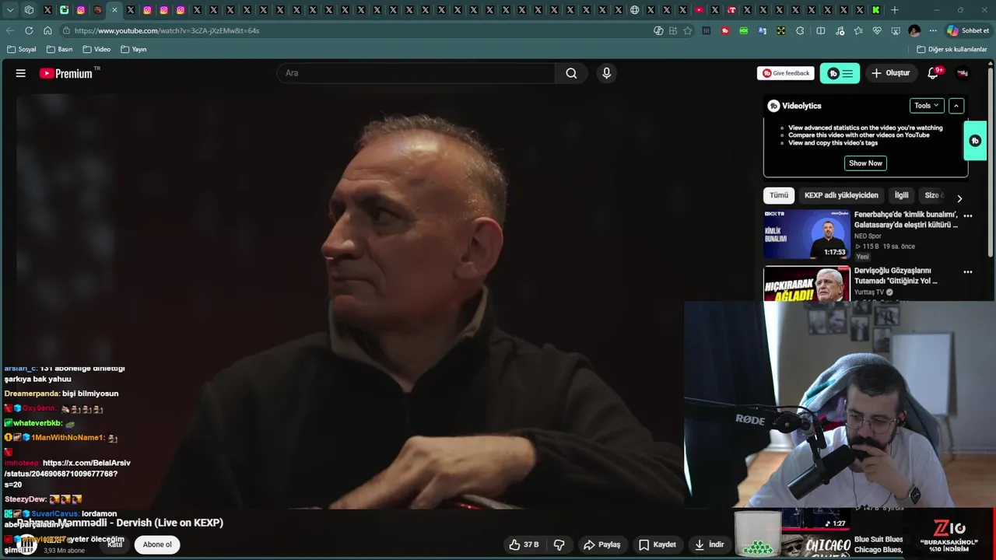Open Browser essentials heart icon
The image size is (996, 560).
877,30
